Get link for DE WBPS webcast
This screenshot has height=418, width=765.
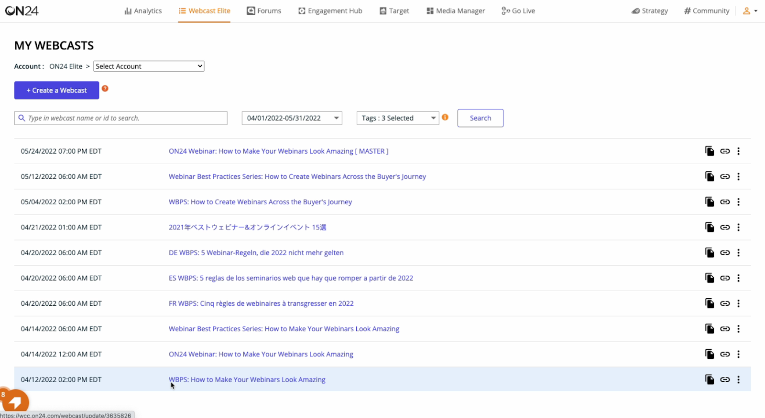coord(725,252)
